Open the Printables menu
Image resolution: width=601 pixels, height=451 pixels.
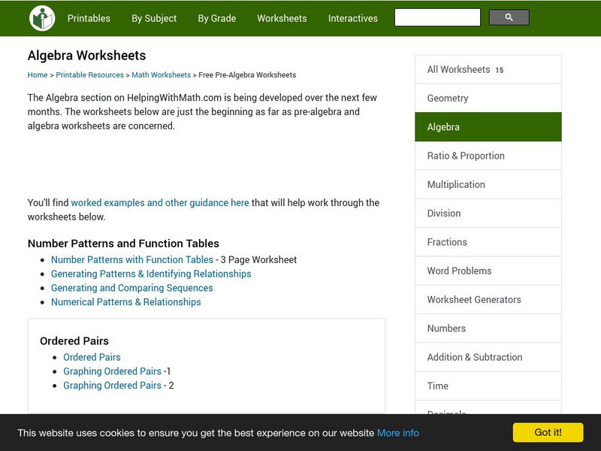click(x=89, y=18)
